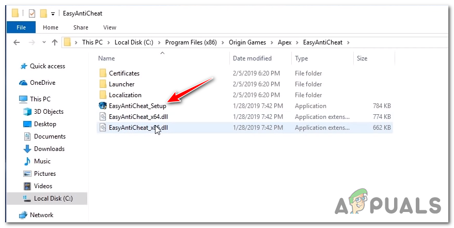Image resolution: width=454 pixels, height=228 pixels.
Task: Select the EasyAntiCheat_x86.dll file icon
Action: point(103,128)
